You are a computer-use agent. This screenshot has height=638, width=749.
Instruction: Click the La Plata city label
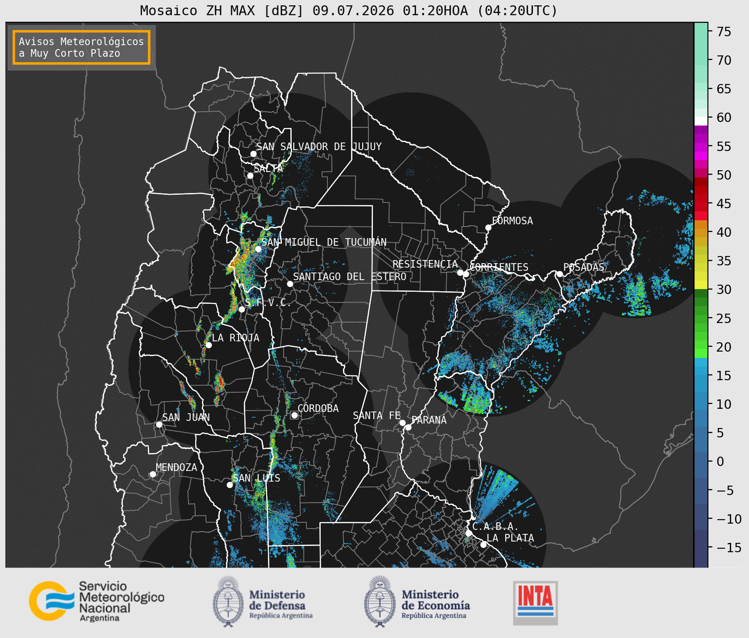point(510,538)
